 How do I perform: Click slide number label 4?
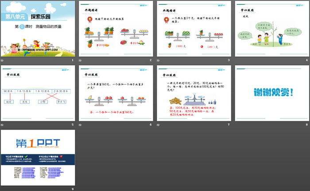(307, 60)
